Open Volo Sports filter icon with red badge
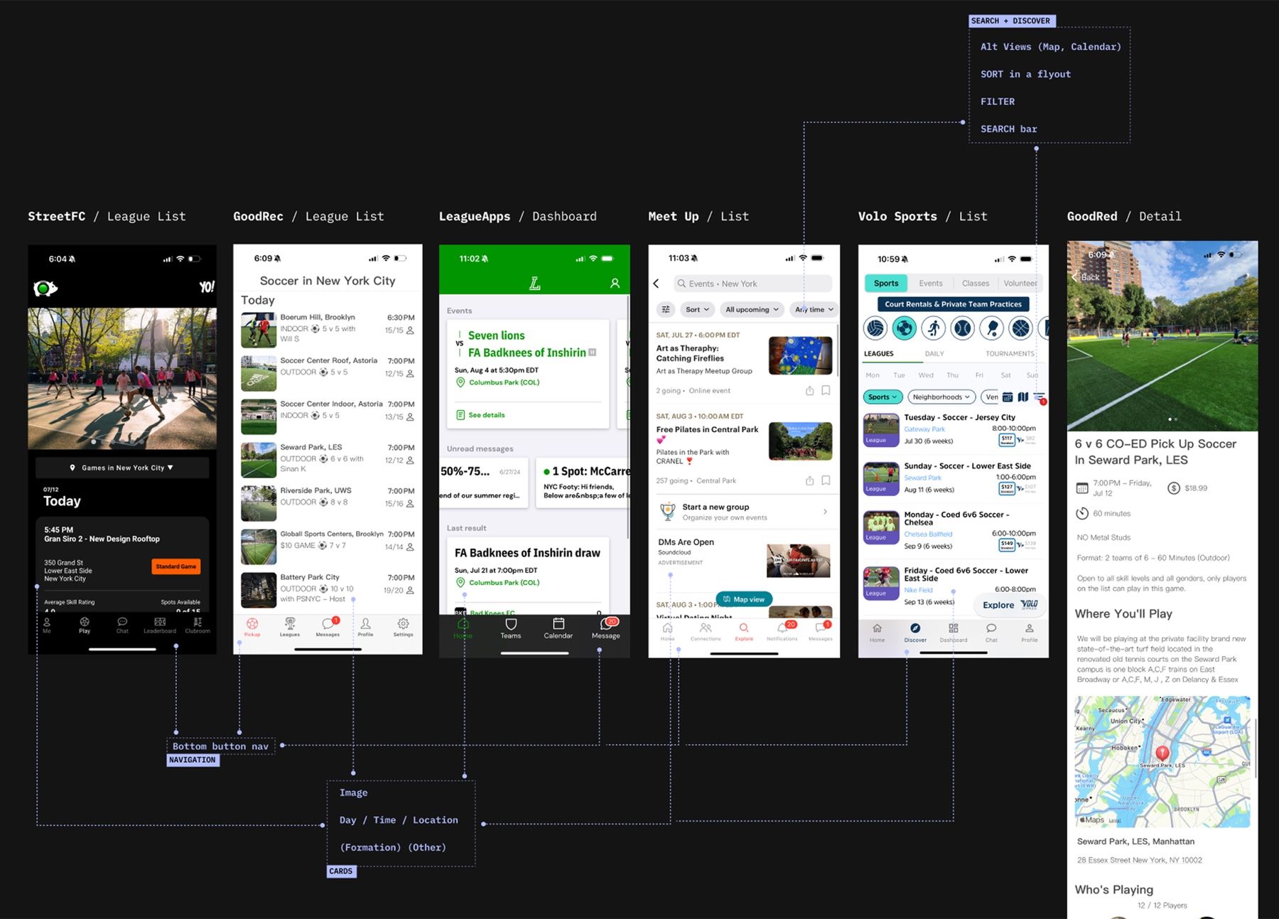Screen dimensions: 1279x919 point(1040,397)
